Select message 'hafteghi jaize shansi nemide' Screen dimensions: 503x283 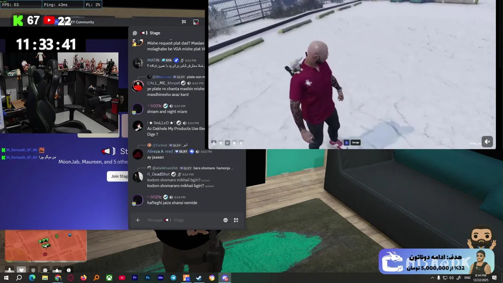(172, 203)
